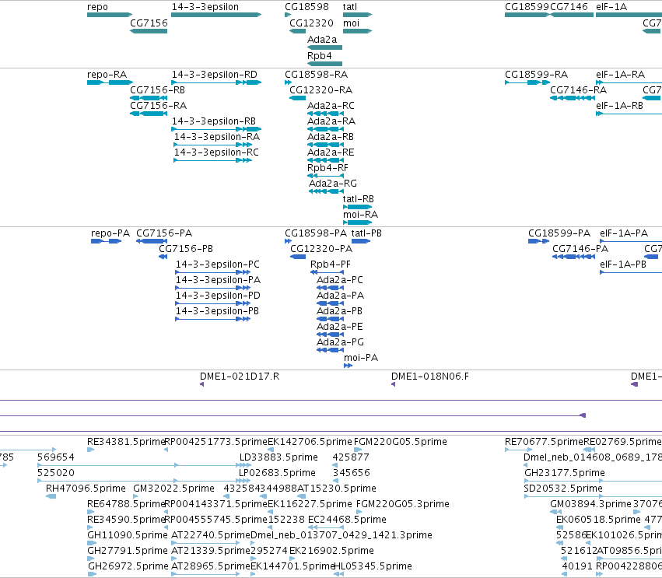Click transcript 14-3-3epsilon-RD
The width and height of the screenshot is (662, 578).
tap(215, 75)
